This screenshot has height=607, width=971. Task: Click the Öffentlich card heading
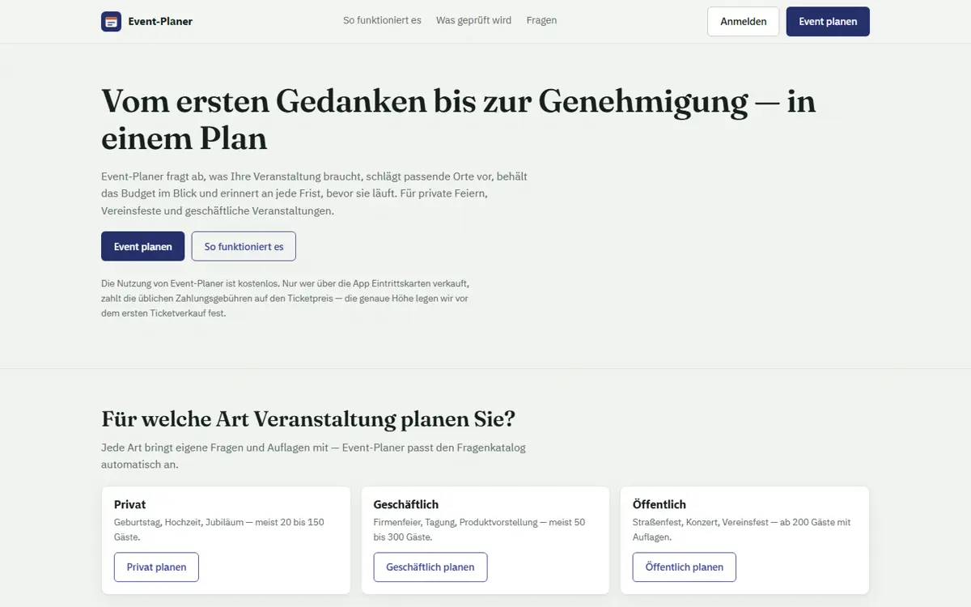pyautogui.click(x=659, y=504)
